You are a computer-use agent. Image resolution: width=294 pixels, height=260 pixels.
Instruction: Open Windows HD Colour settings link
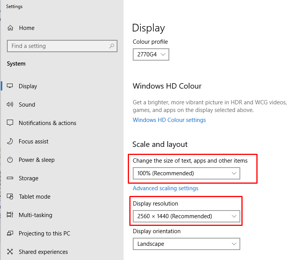pyautogui.click(x=169, y=120)
